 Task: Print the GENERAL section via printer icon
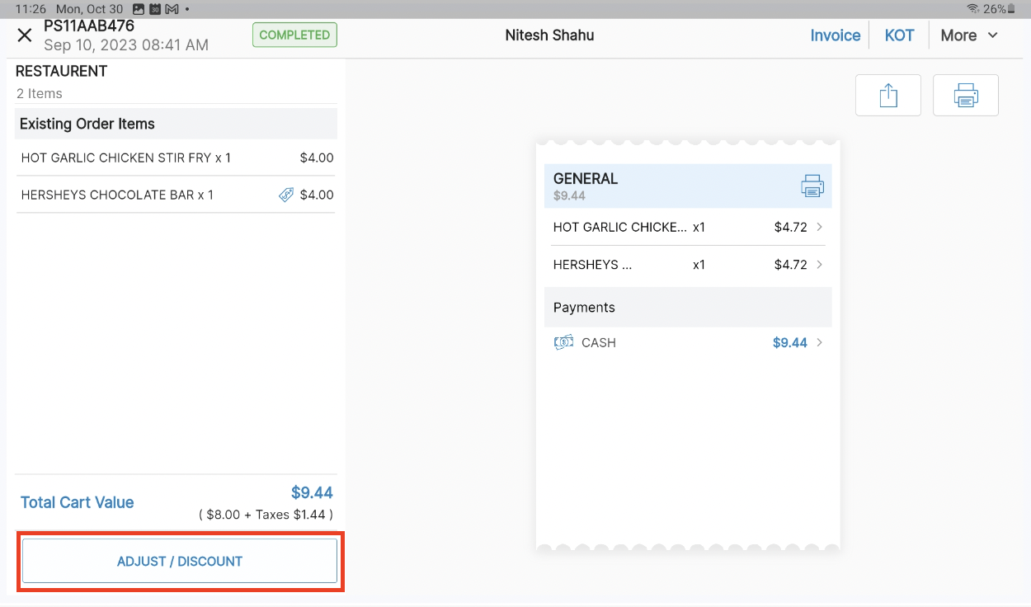coord(812,186)
